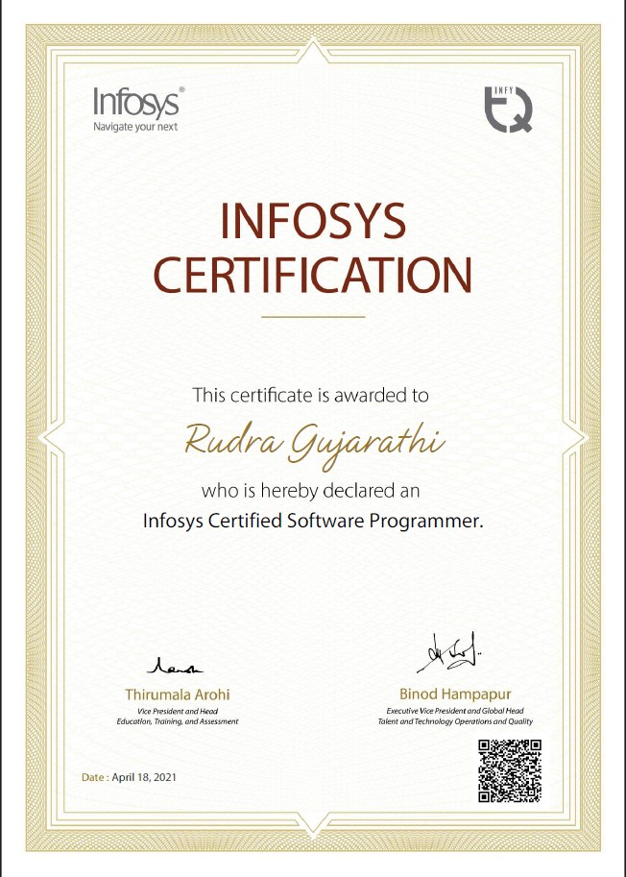Viewport: 626px width, 877px height.
Task: Click the name 'Binod Hampapur'
Action: (455, 694)
